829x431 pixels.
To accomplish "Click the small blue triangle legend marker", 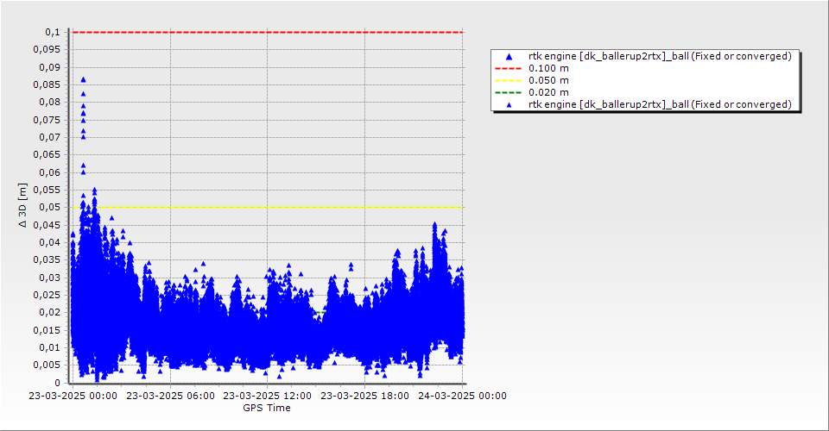I will tap(509, 105).
